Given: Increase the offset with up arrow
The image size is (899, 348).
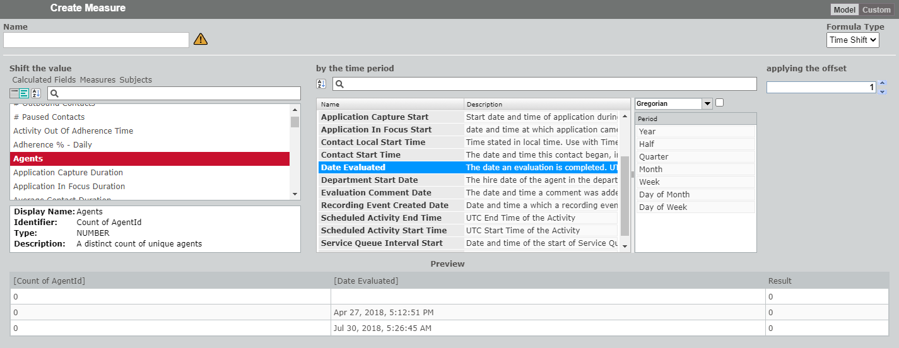Looking at the screenshot, I should [882, 83].
